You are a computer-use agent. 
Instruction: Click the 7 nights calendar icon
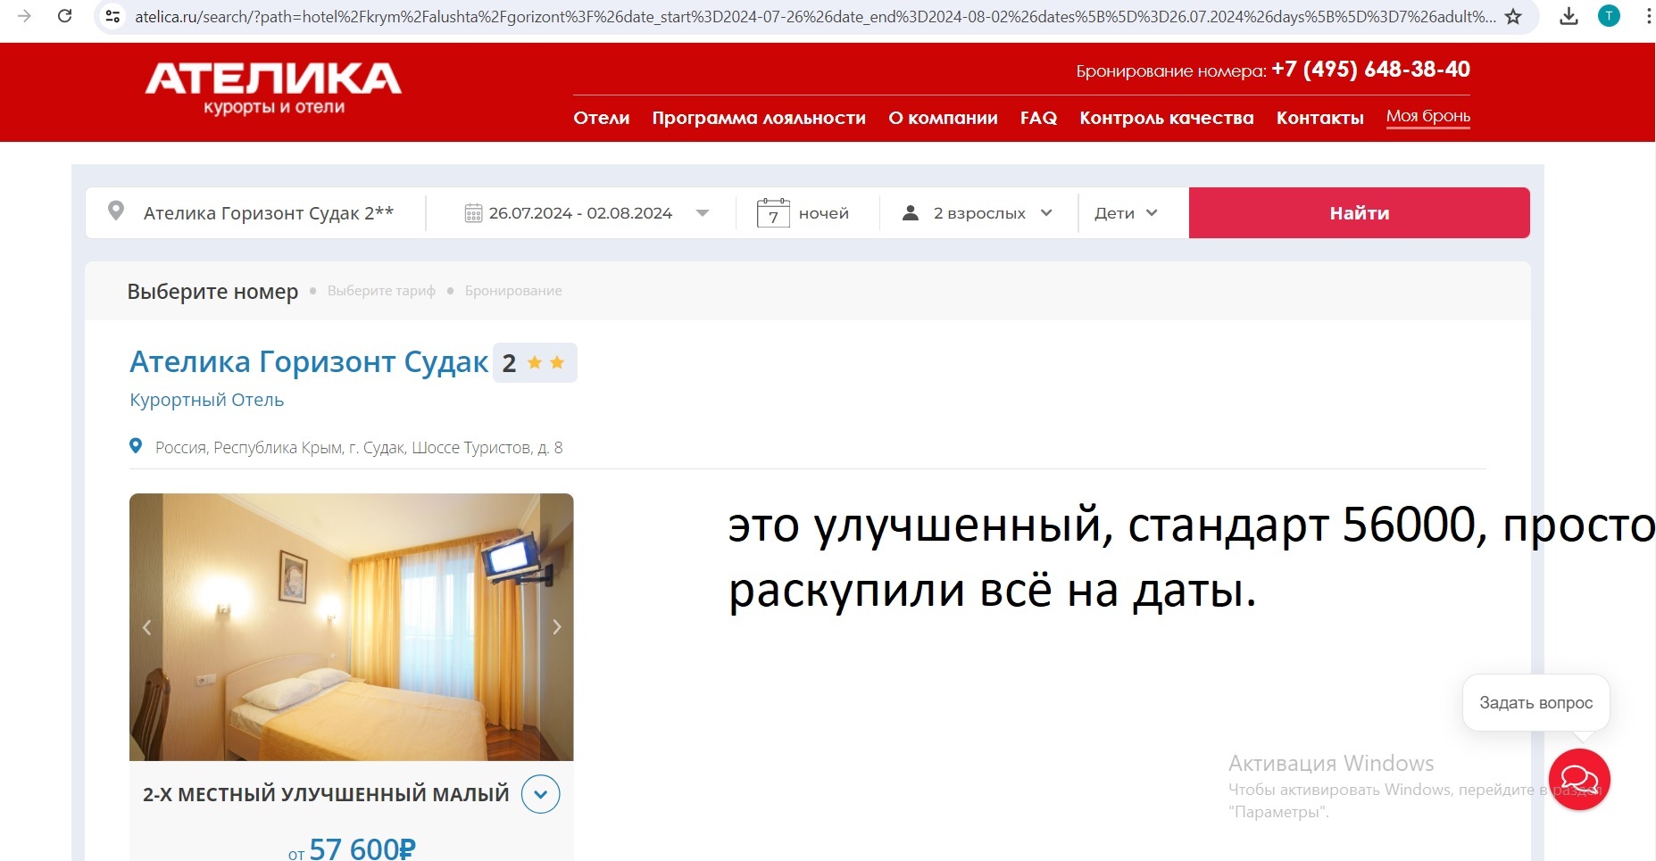[x=773, y=213]
